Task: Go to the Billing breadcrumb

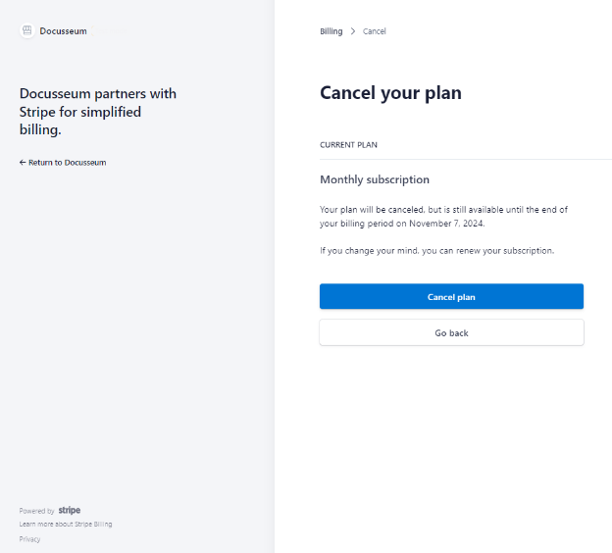Action: click(331, 31)
